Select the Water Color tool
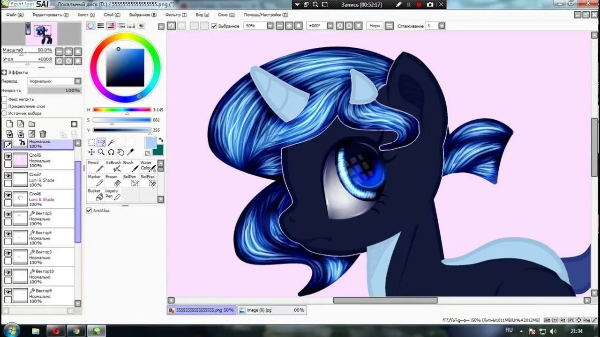This screenshot has height=337, width=600. tap(148, 166)
